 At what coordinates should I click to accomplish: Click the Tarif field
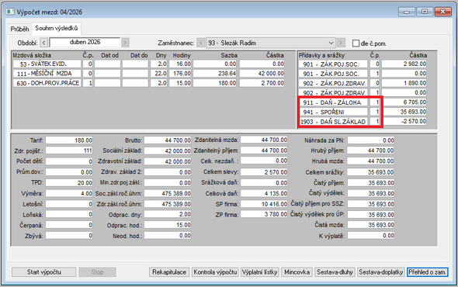[x=69, y=140]
